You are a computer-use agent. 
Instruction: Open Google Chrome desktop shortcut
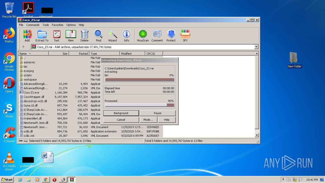click(x=9, y=62)
